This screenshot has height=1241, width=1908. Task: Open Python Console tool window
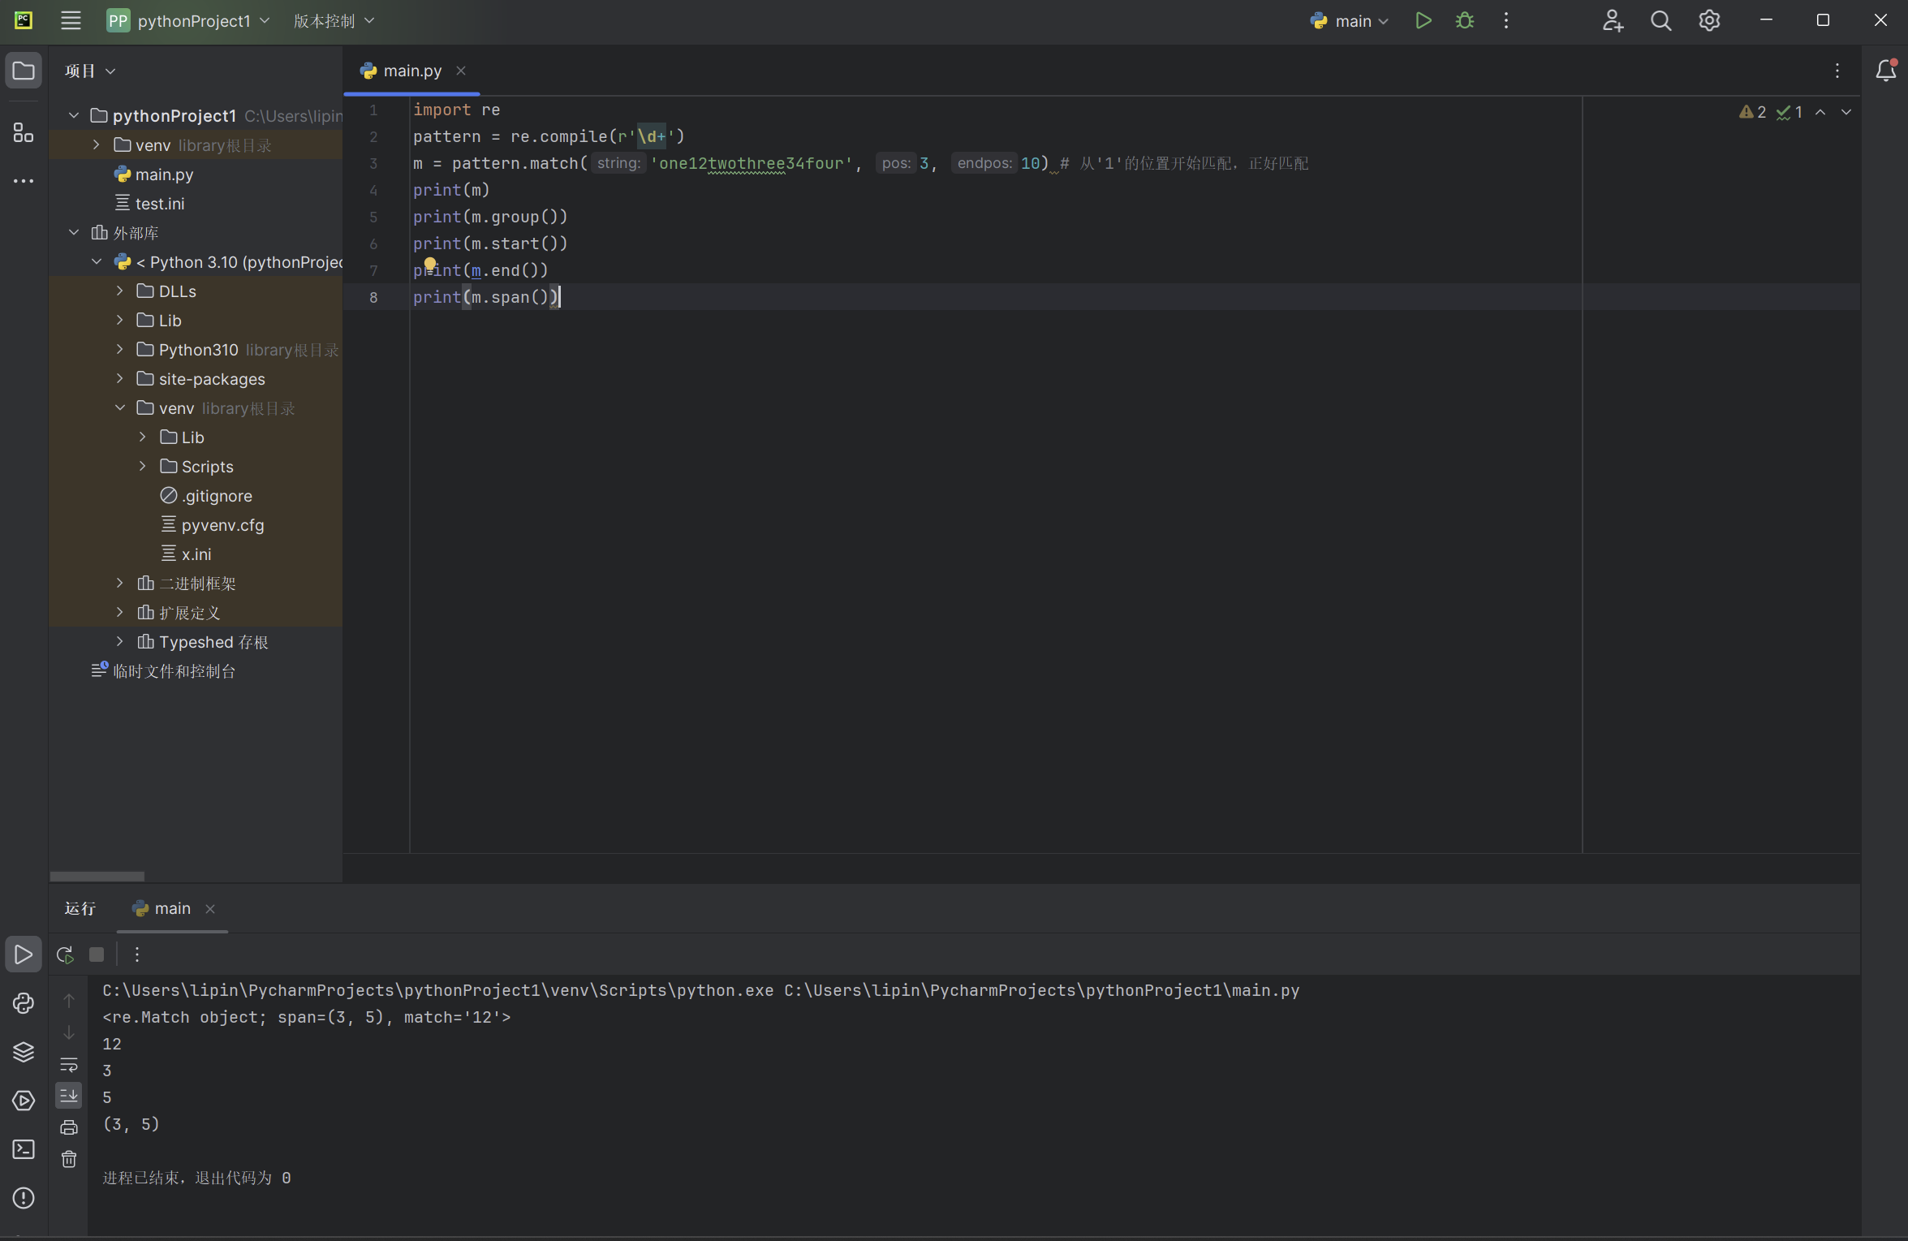pos(24,1003)
